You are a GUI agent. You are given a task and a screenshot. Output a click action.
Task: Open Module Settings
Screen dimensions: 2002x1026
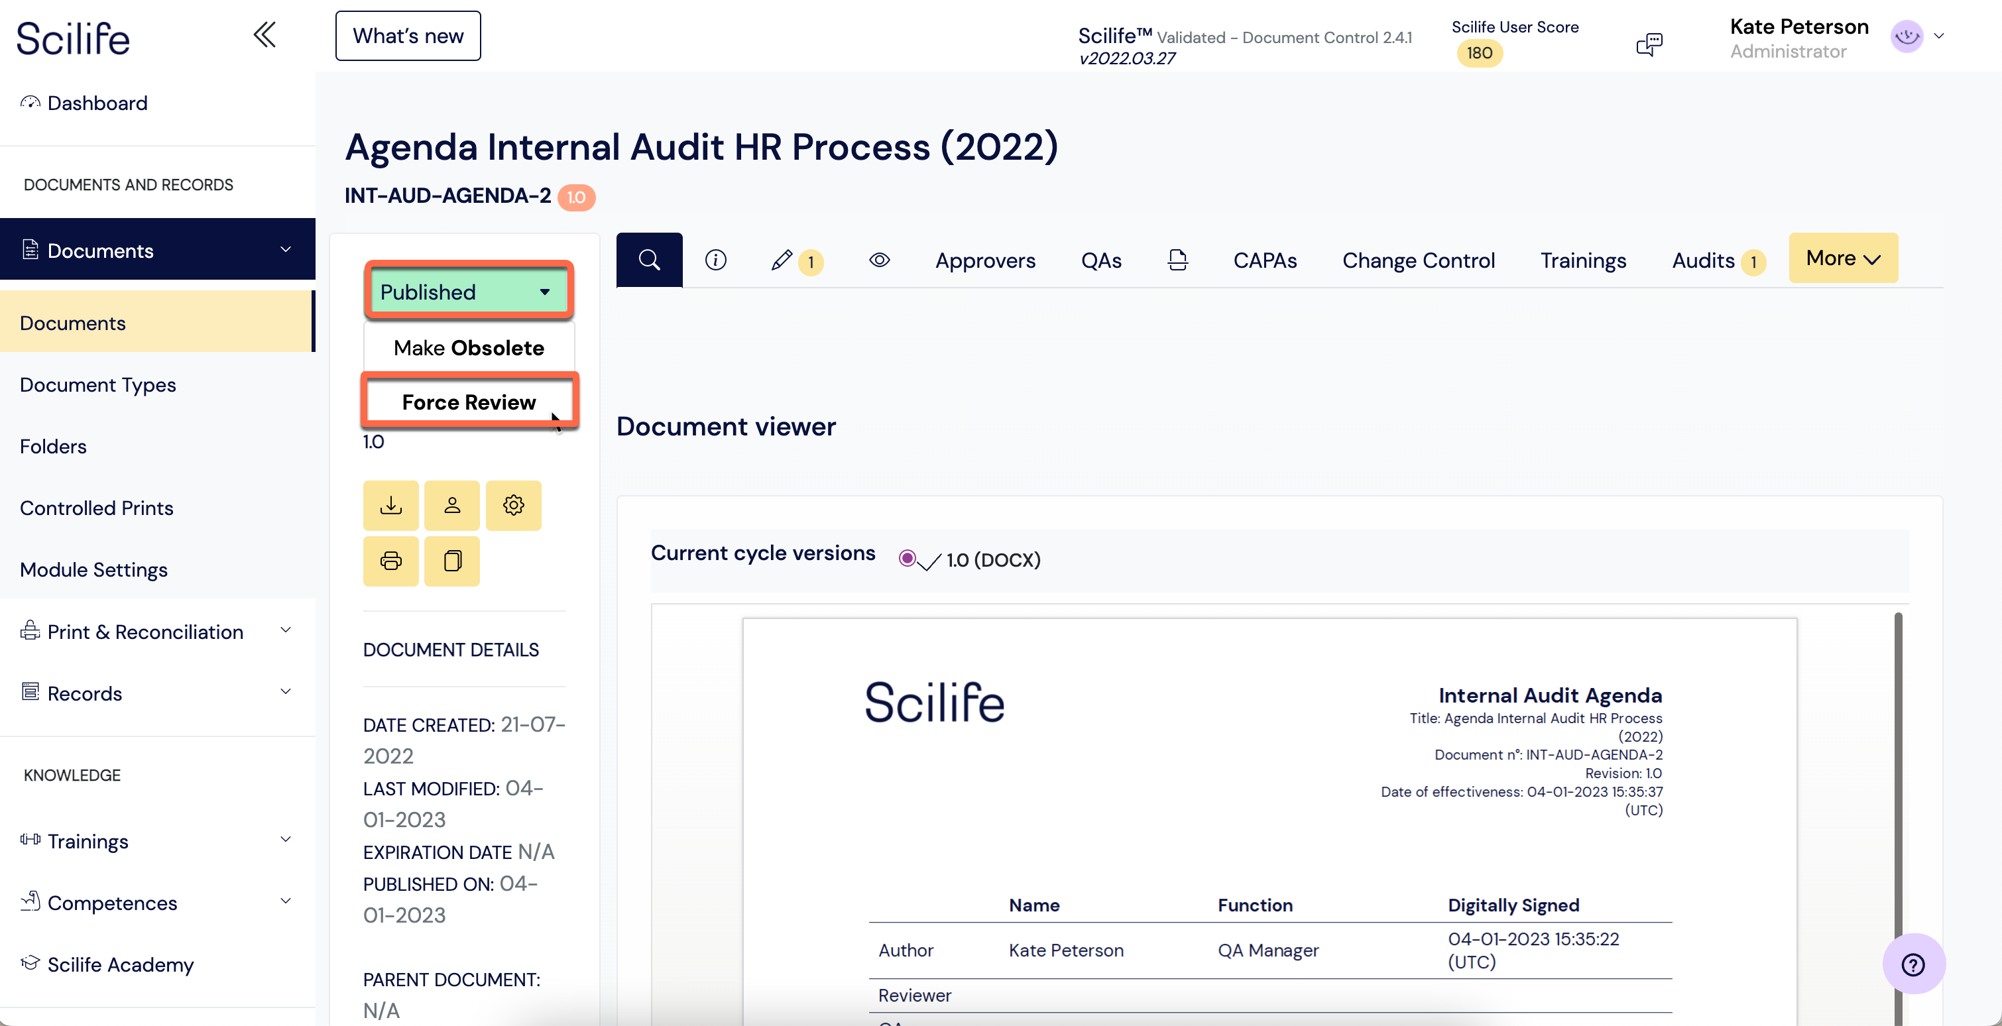93,570
